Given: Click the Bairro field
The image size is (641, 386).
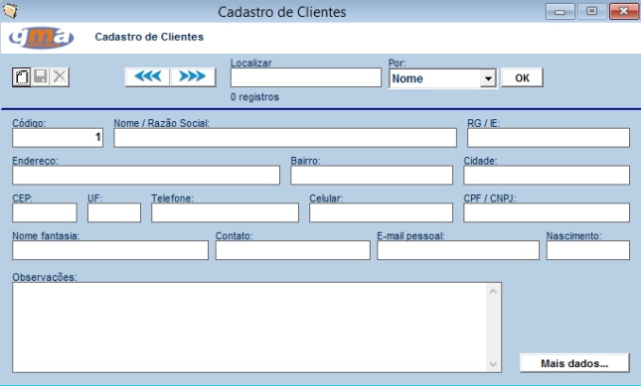Looking at the screenshot, I should 372,175.
